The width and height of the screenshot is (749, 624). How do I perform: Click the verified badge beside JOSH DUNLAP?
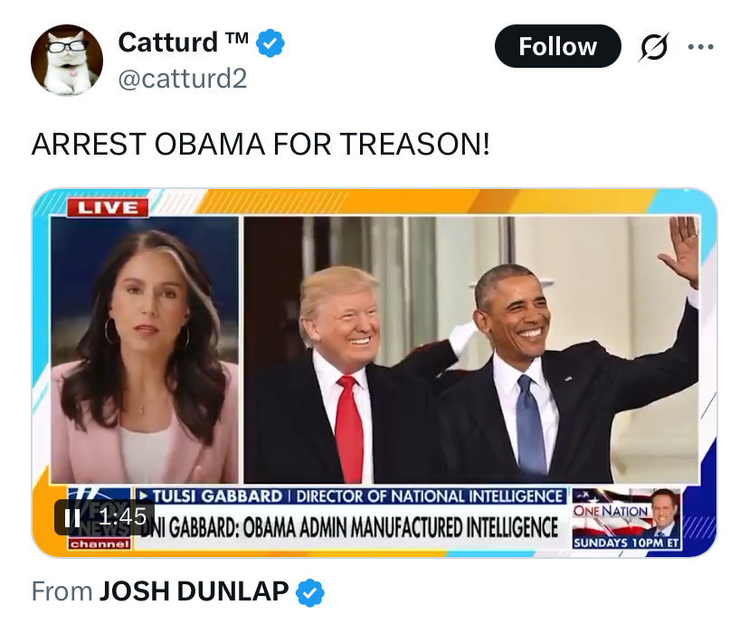pyautogui.click(x=310, y=592)
